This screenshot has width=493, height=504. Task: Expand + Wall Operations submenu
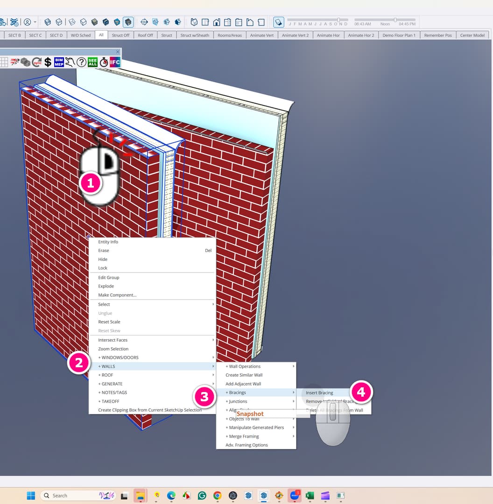[256, 366]
